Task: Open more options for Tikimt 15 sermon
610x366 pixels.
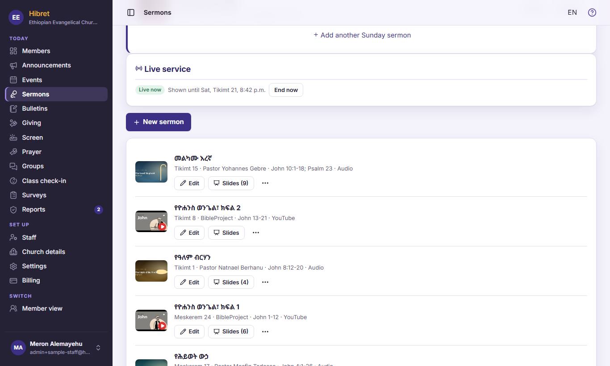Action: point(265,183)
